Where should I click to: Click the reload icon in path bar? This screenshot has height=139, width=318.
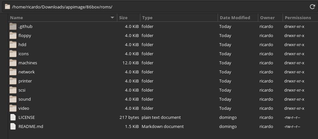(x=312, y=7)
